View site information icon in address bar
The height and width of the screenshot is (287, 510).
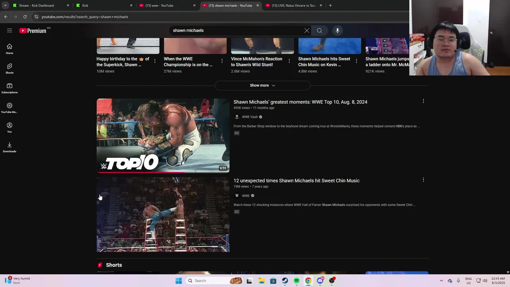pyautogui.click(x=36, y=17)
